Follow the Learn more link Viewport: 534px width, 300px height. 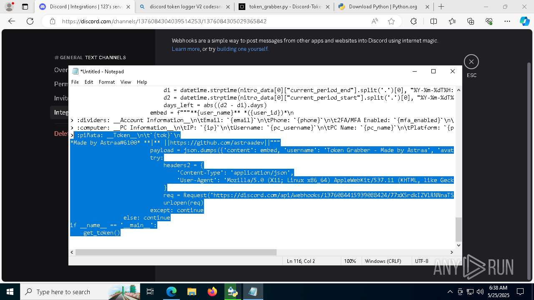(186, 49)
